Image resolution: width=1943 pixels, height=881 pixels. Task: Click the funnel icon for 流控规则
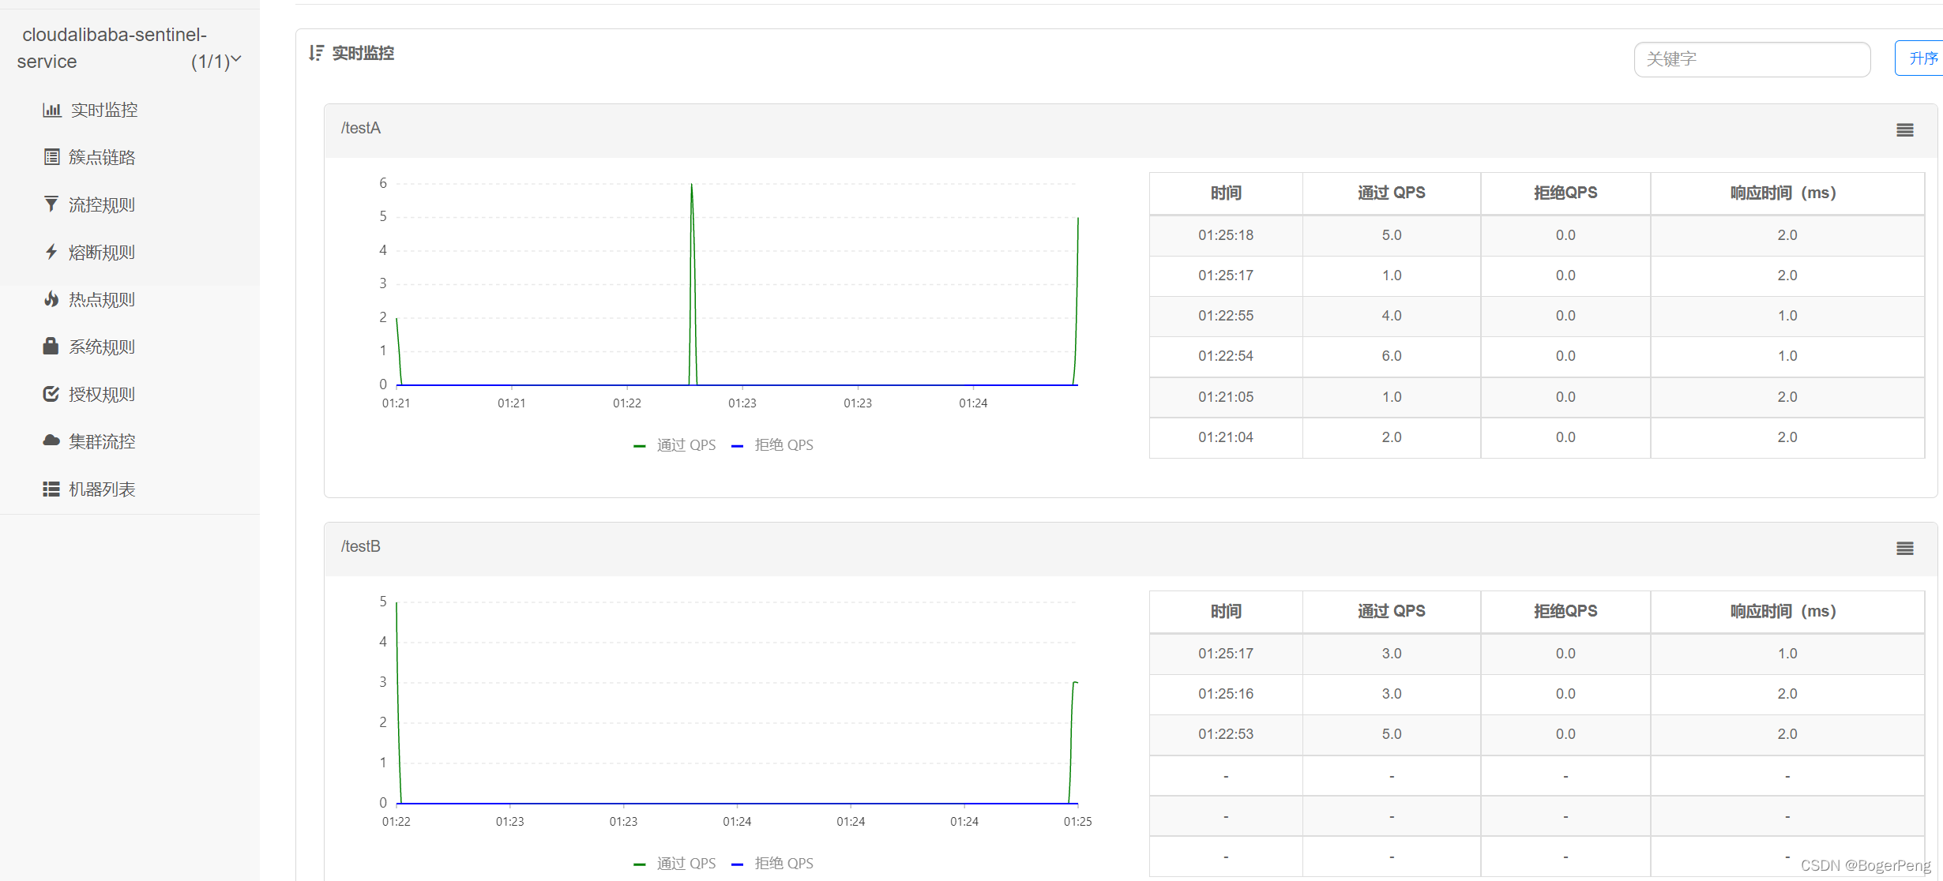point(51,204)
